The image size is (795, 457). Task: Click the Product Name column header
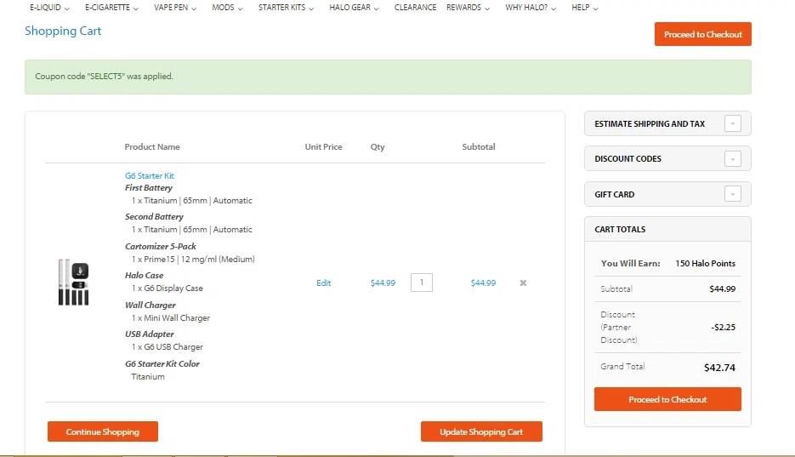(152, 146)
